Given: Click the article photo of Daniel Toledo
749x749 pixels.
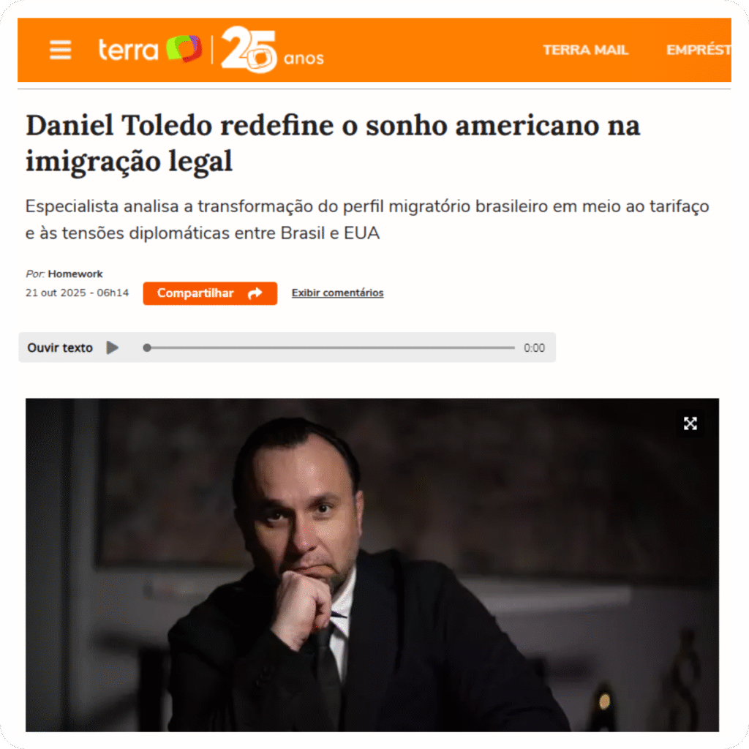Looking at the screenshot, I should click(372, 565).
